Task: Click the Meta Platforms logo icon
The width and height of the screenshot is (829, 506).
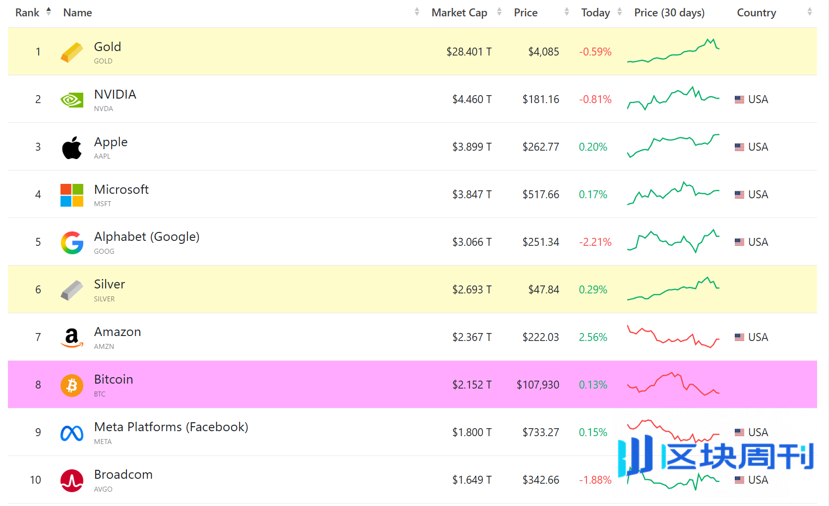Action: coord(72,433)
